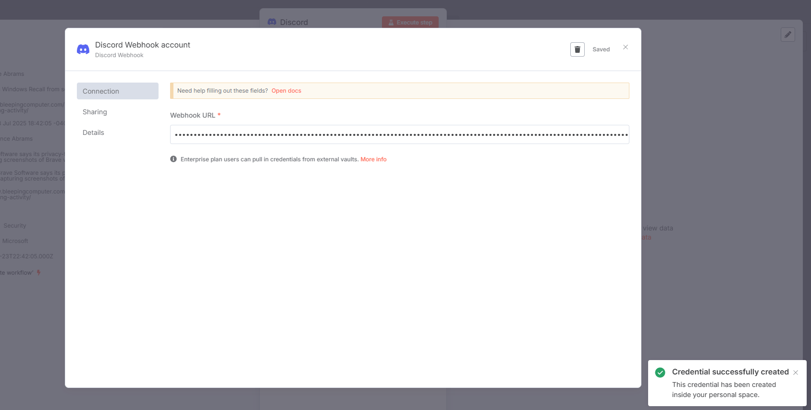Follow the More info link
The height and width of the screenshot is (410, 811).
point(373,159)
